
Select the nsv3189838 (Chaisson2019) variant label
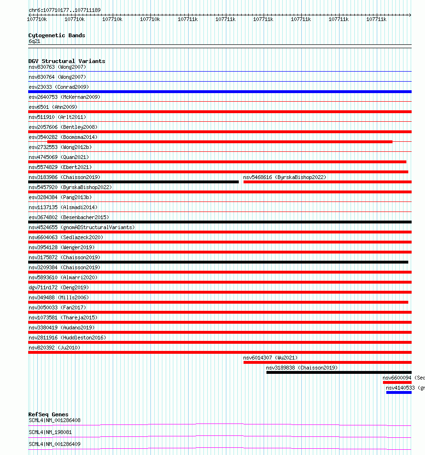click(x=302, y=368)
